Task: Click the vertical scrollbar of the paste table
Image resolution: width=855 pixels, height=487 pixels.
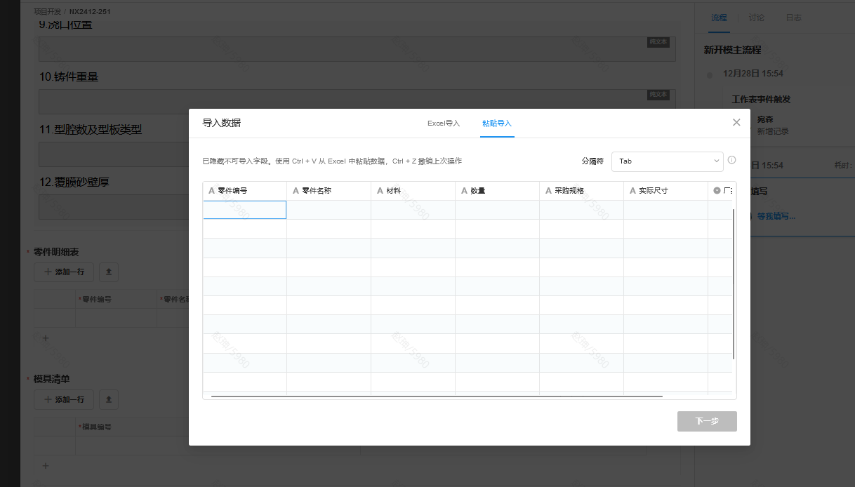Action: [x=734, y=281]
